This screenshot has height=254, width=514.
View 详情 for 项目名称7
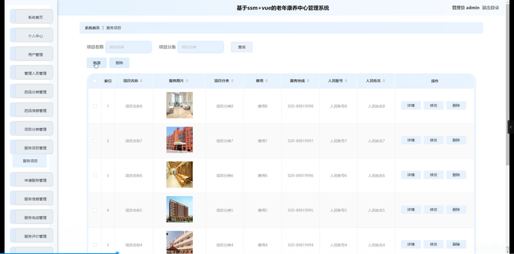(x=411, y=140)
